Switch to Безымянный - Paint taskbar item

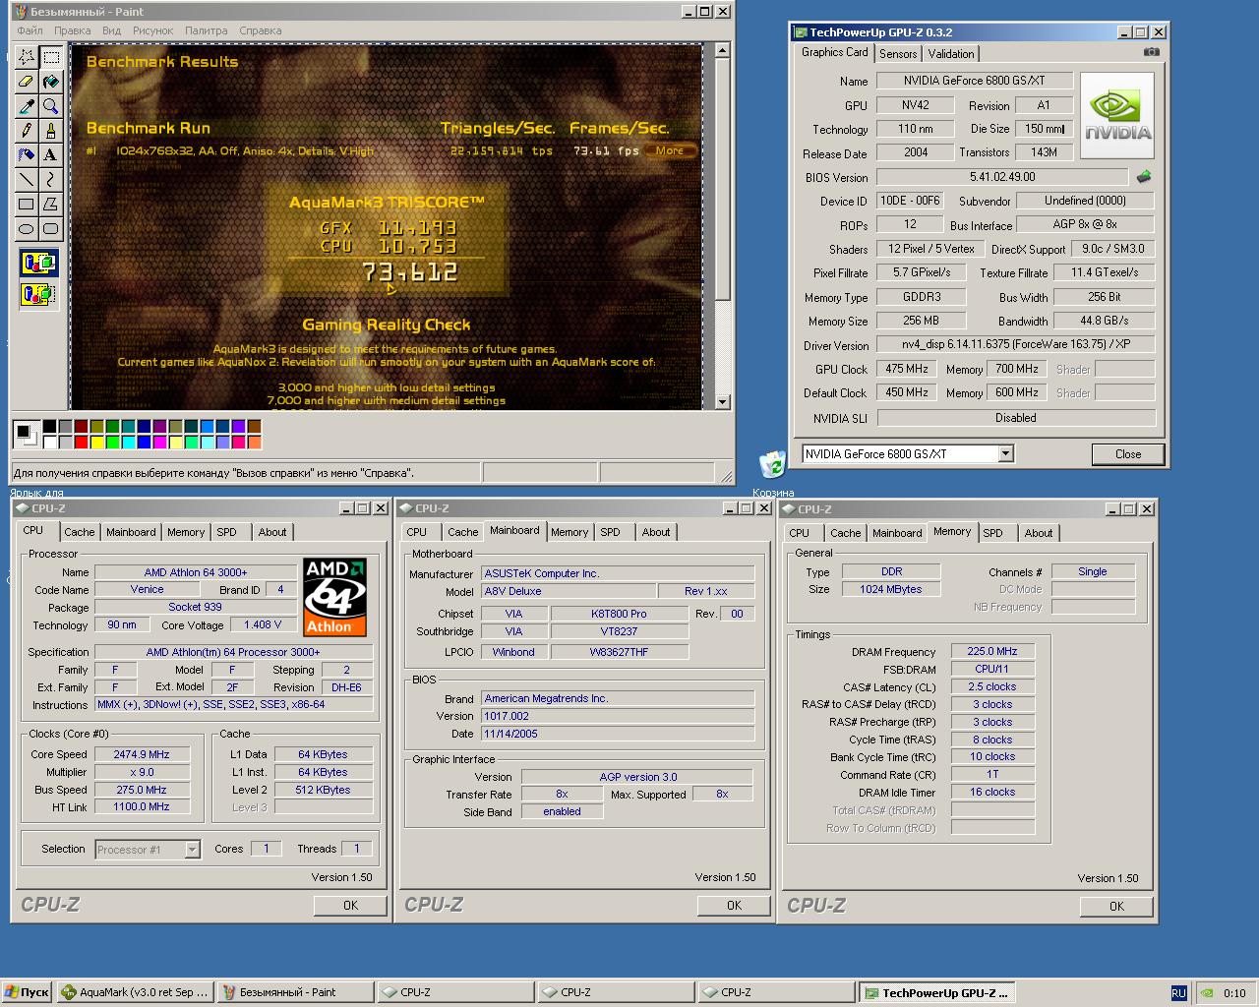coord(295,992)
